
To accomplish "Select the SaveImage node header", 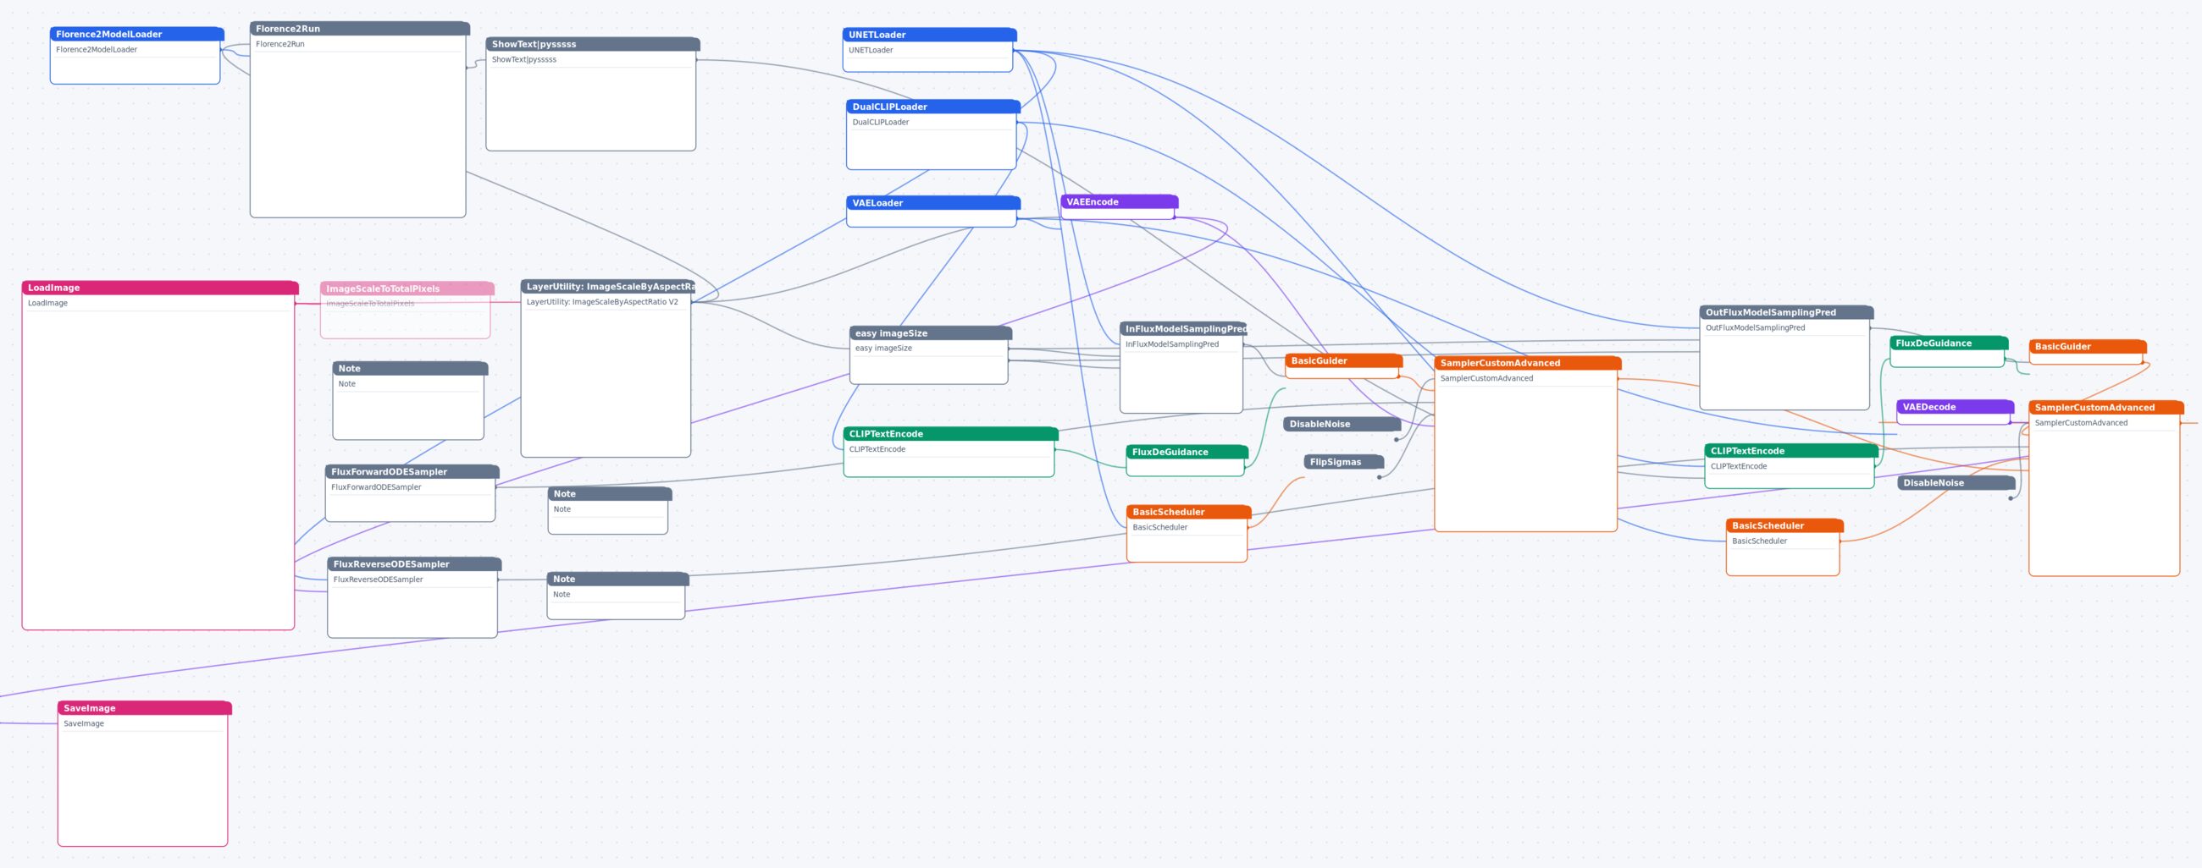I will [145, 707].
